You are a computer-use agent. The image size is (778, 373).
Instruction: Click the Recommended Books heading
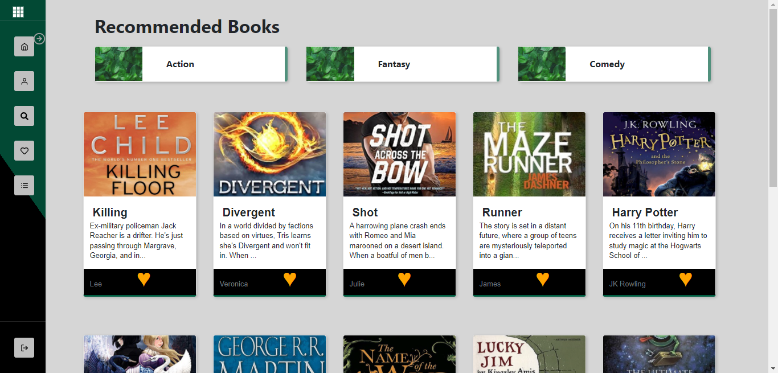pos(187,27)
